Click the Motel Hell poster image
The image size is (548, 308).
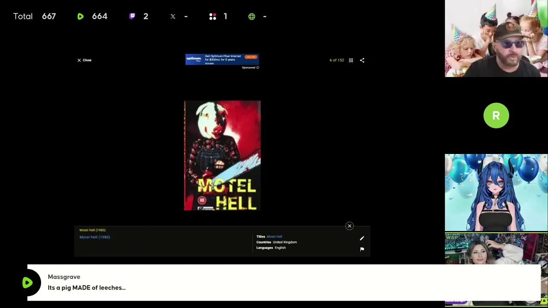pos(222,156)
